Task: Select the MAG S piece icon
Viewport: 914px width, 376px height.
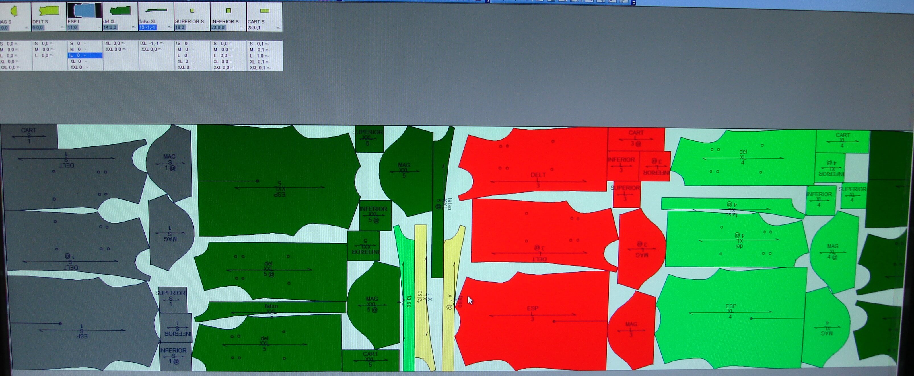Action: click(14, 11)
